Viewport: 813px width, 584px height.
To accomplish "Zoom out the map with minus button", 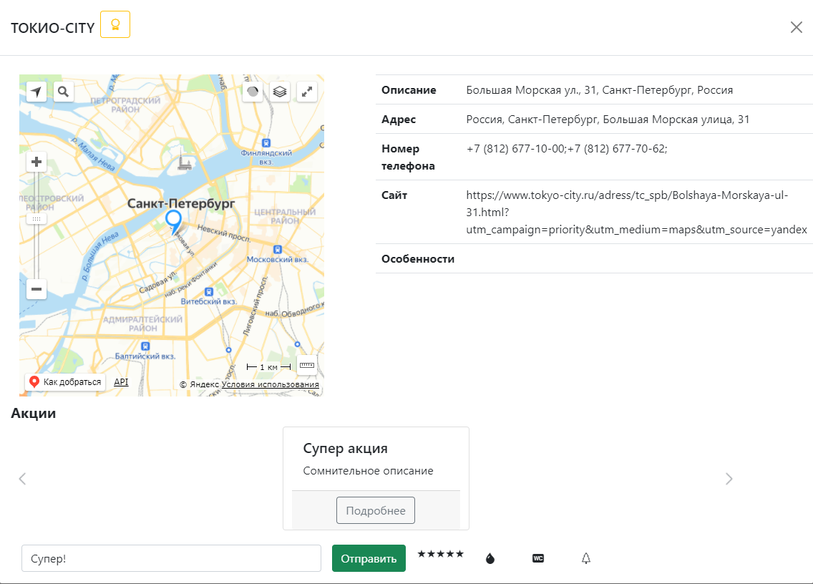I will click(x=36, y=289).
